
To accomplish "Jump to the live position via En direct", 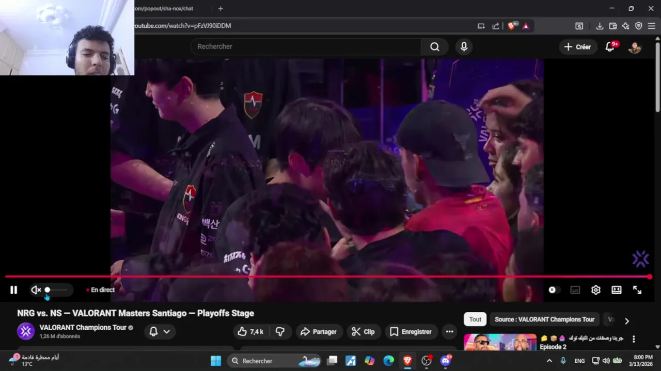I will [x=101, y=290].
